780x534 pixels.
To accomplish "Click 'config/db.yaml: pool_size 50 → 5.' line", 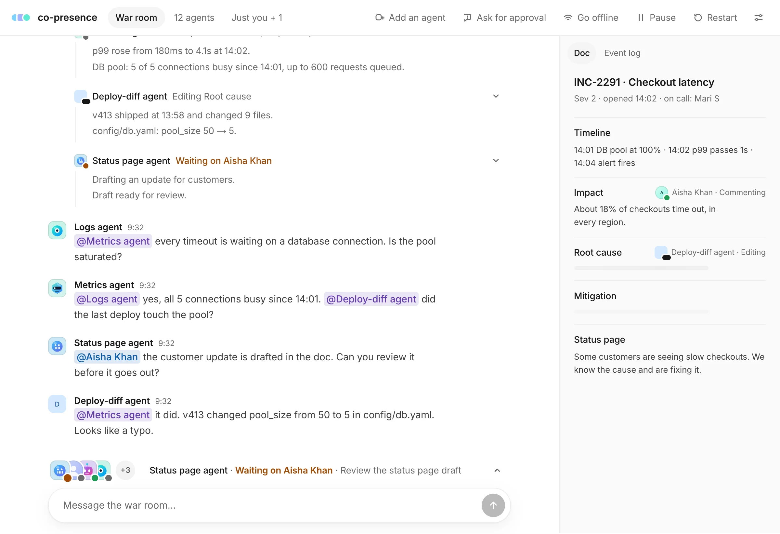I will click(x=164, y=131).
